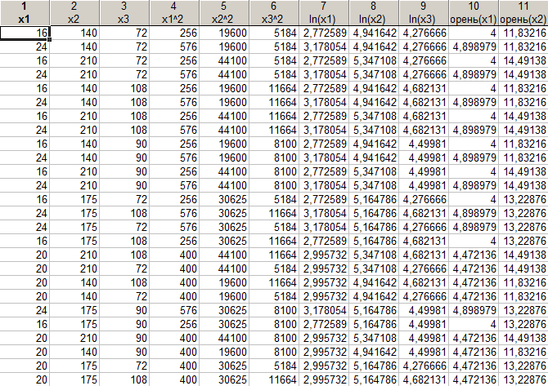Click column 11 header орень(x2)
This screenshot has height=386, width=548.
tap(523, 12)
